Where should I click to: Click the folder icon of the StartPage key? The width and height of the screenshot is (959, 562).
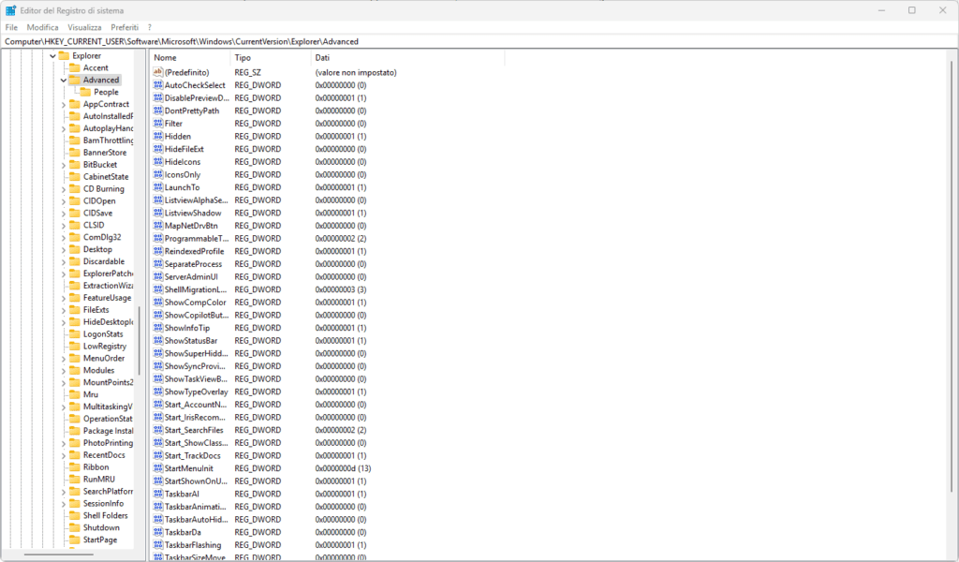click(75, 540)
